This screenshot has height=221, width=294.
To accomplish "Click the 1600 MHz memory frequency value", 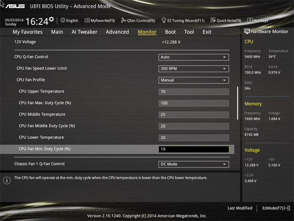I will coord(252,119).
